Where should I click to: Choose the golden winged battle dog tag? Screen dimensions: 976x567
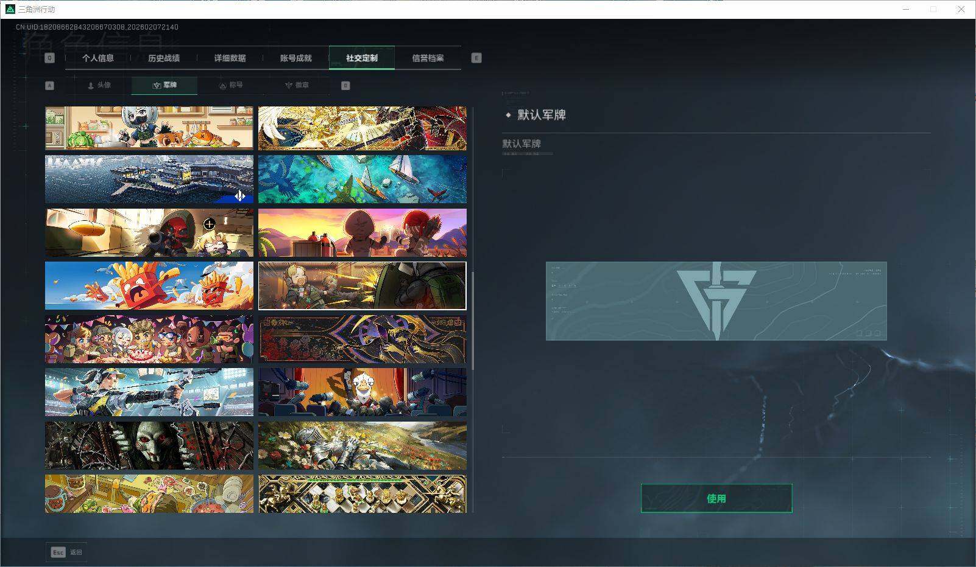pyautogui.click(x=362, y=128)
